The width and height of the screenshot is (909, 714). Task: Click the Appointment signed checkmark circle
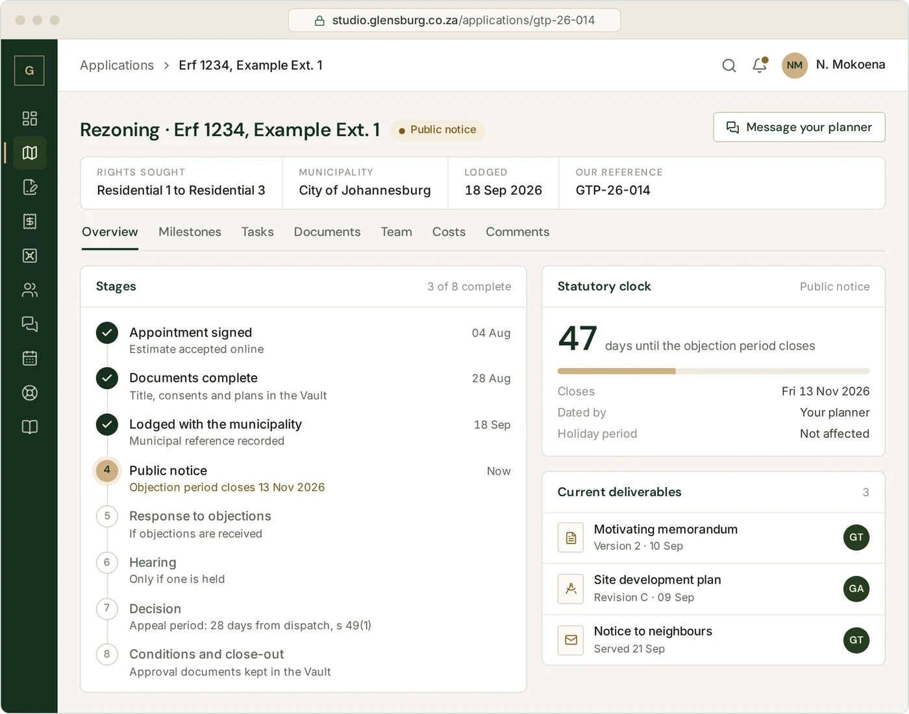(107, 333)
